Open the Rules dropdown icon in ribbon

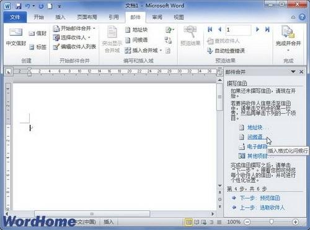click(x=170, y=30)
